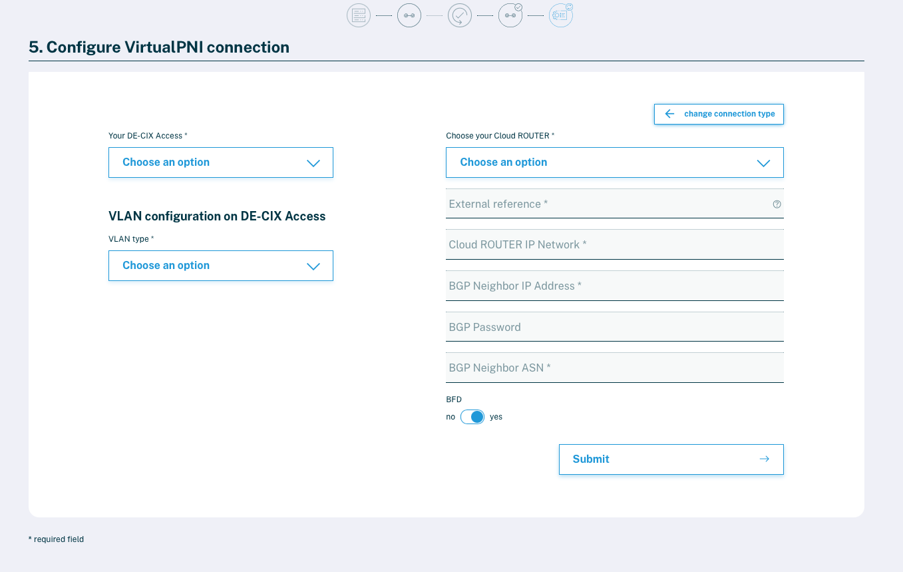Image resolution: width=903 pixels, height=572 pixels.
Task: Click the change connection type button
Action: pos(719,114)
